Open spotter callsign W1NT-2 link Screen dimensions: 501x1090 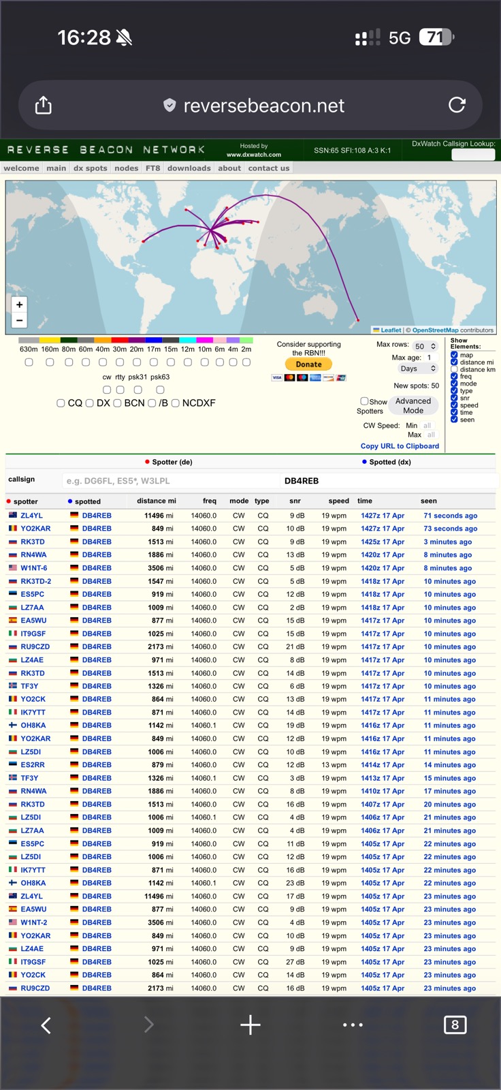point(34,922)
